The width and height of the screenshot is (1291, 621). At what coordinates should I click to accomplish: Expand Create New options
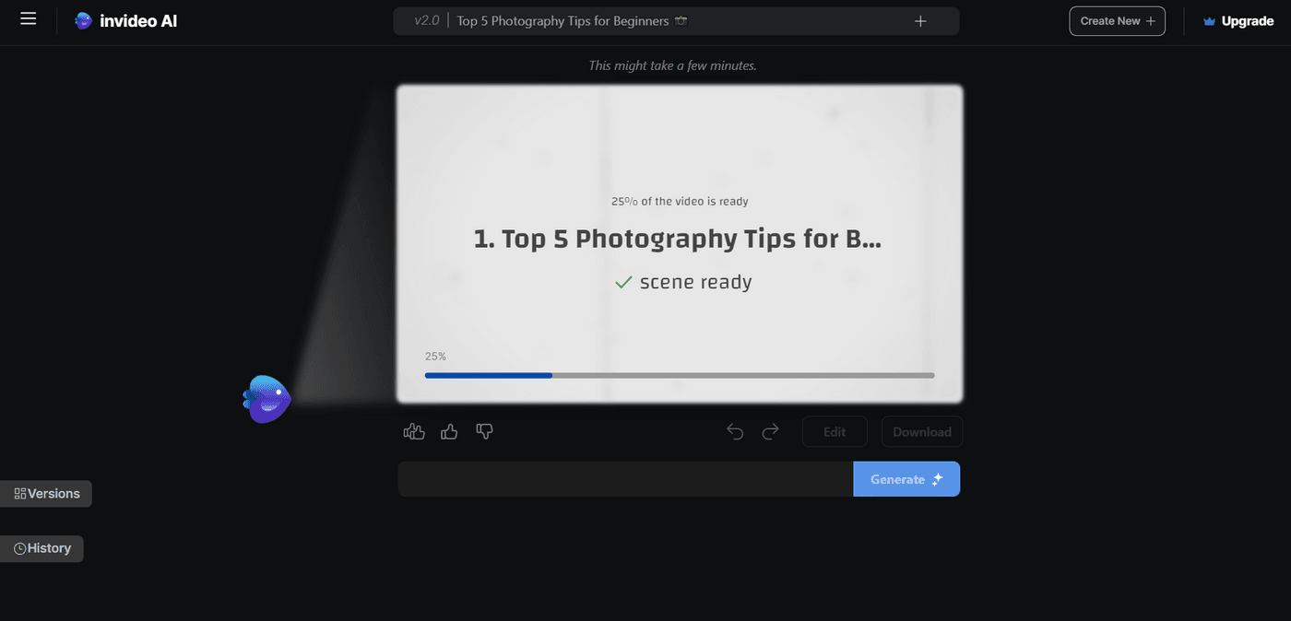click(1117, 20)
